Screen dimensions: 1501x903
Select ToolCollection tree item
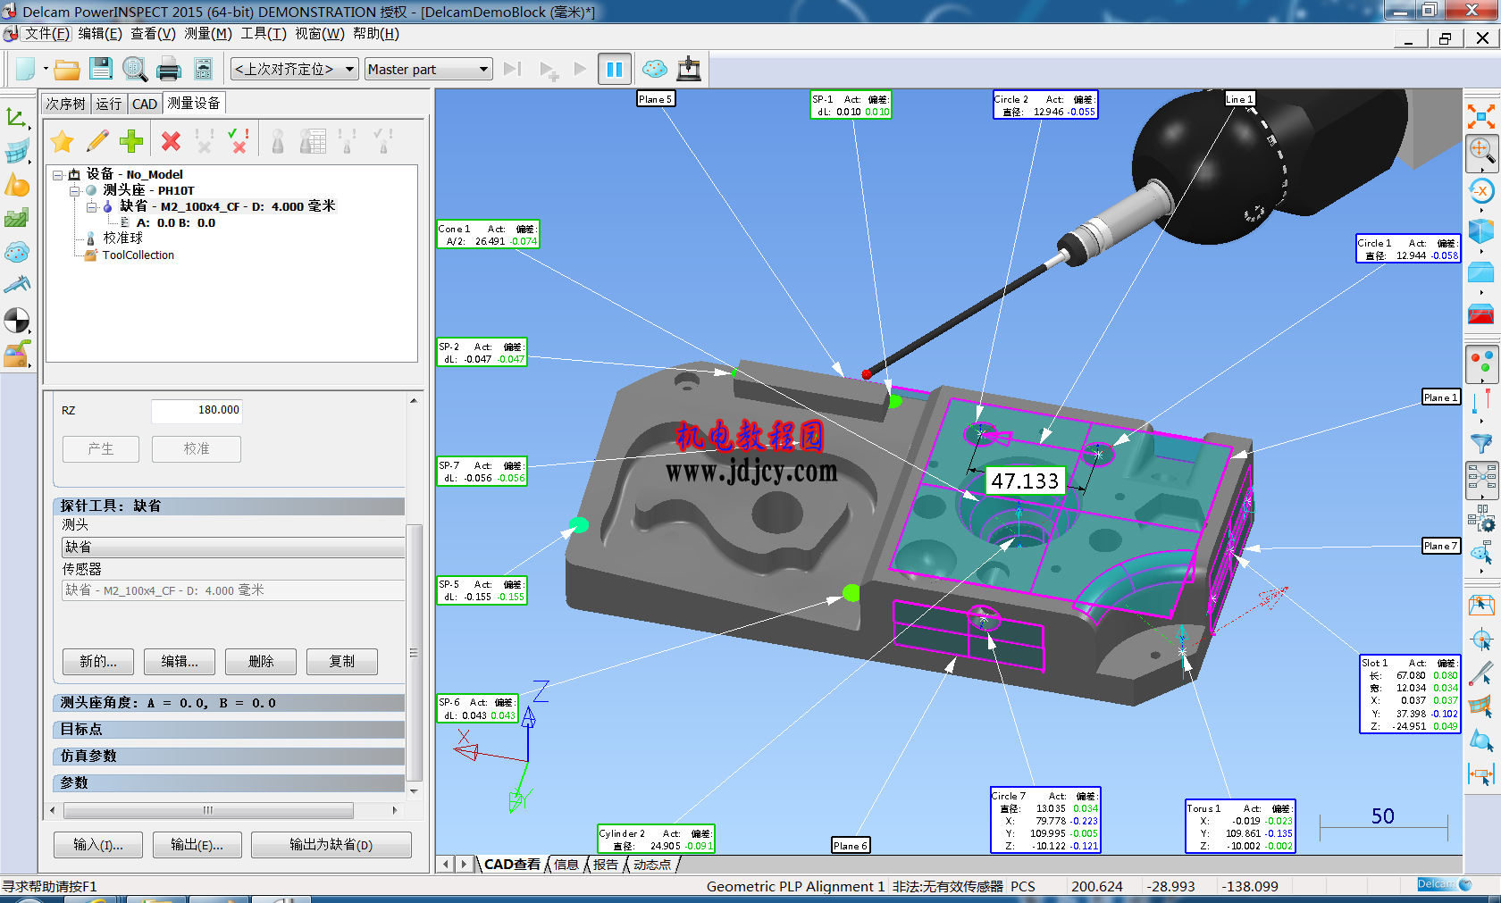pyautogui.click(x=138, y=255)
